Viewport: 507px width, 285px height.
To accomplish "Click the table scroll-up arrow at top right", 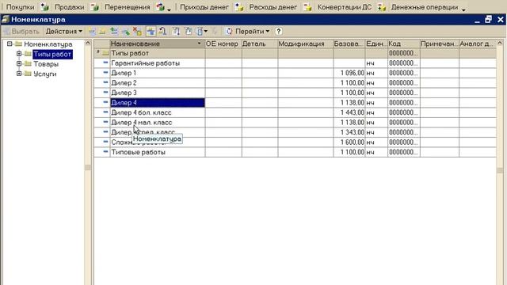I will pos(500,43).
